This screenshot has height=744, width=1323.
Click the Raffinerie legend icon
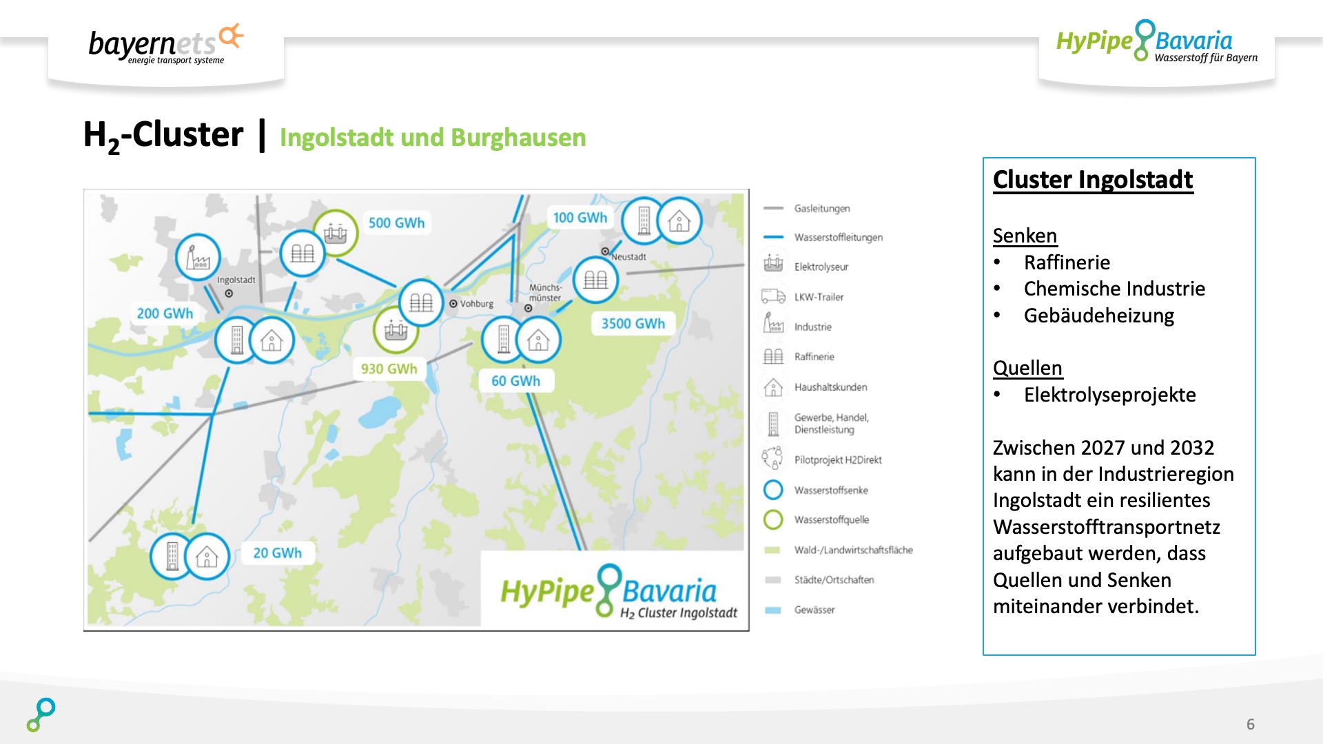click(773, 356)
